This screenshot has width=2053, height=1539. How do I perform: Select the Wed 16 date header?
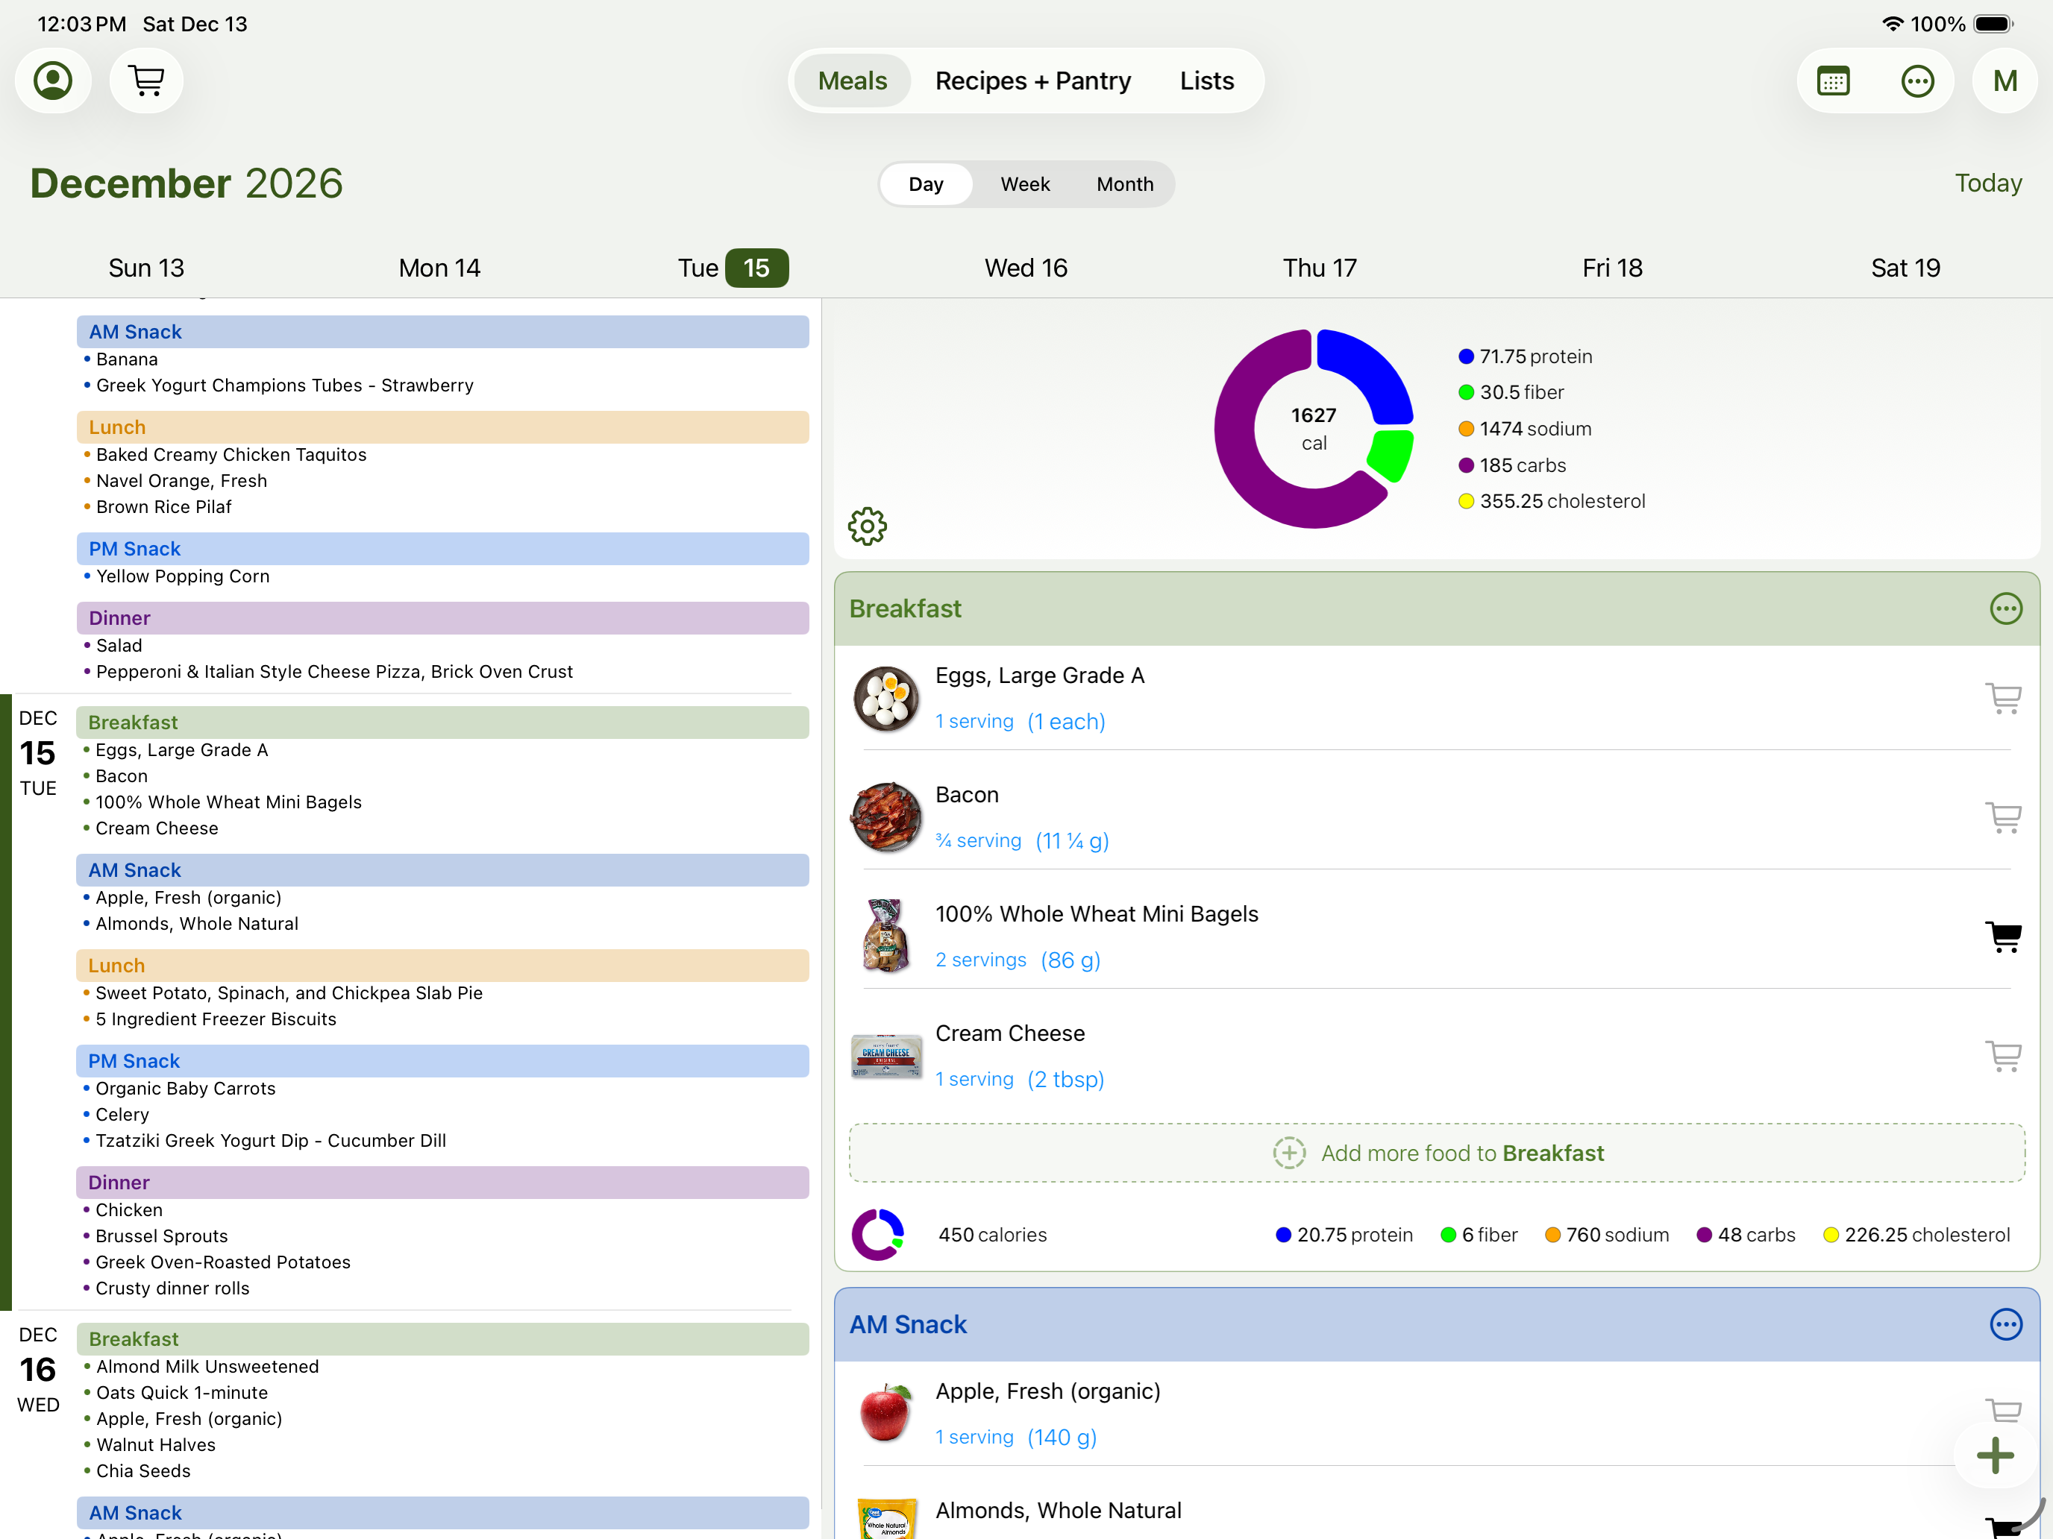(x=1026, y=267)
